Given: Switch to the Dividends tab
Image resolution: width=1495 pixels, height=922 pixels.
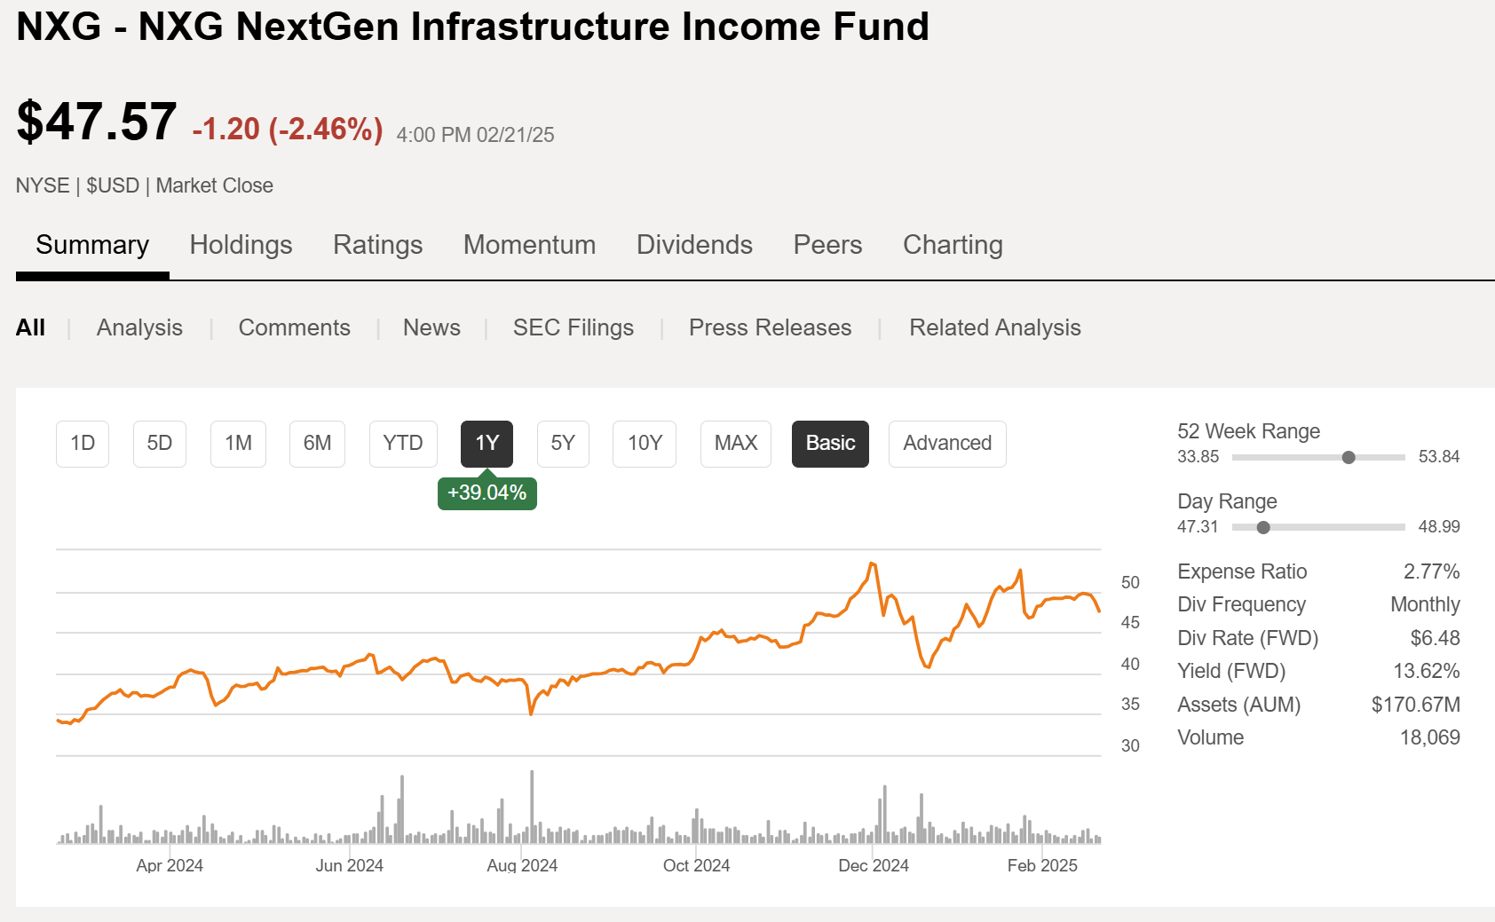Looking at the screenshot, I should (693, 245).
